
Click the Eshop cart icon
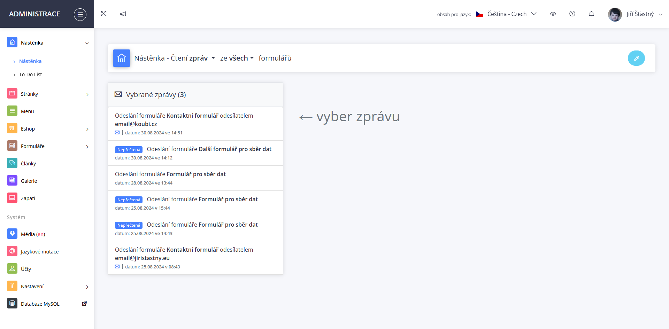[12, 128]
